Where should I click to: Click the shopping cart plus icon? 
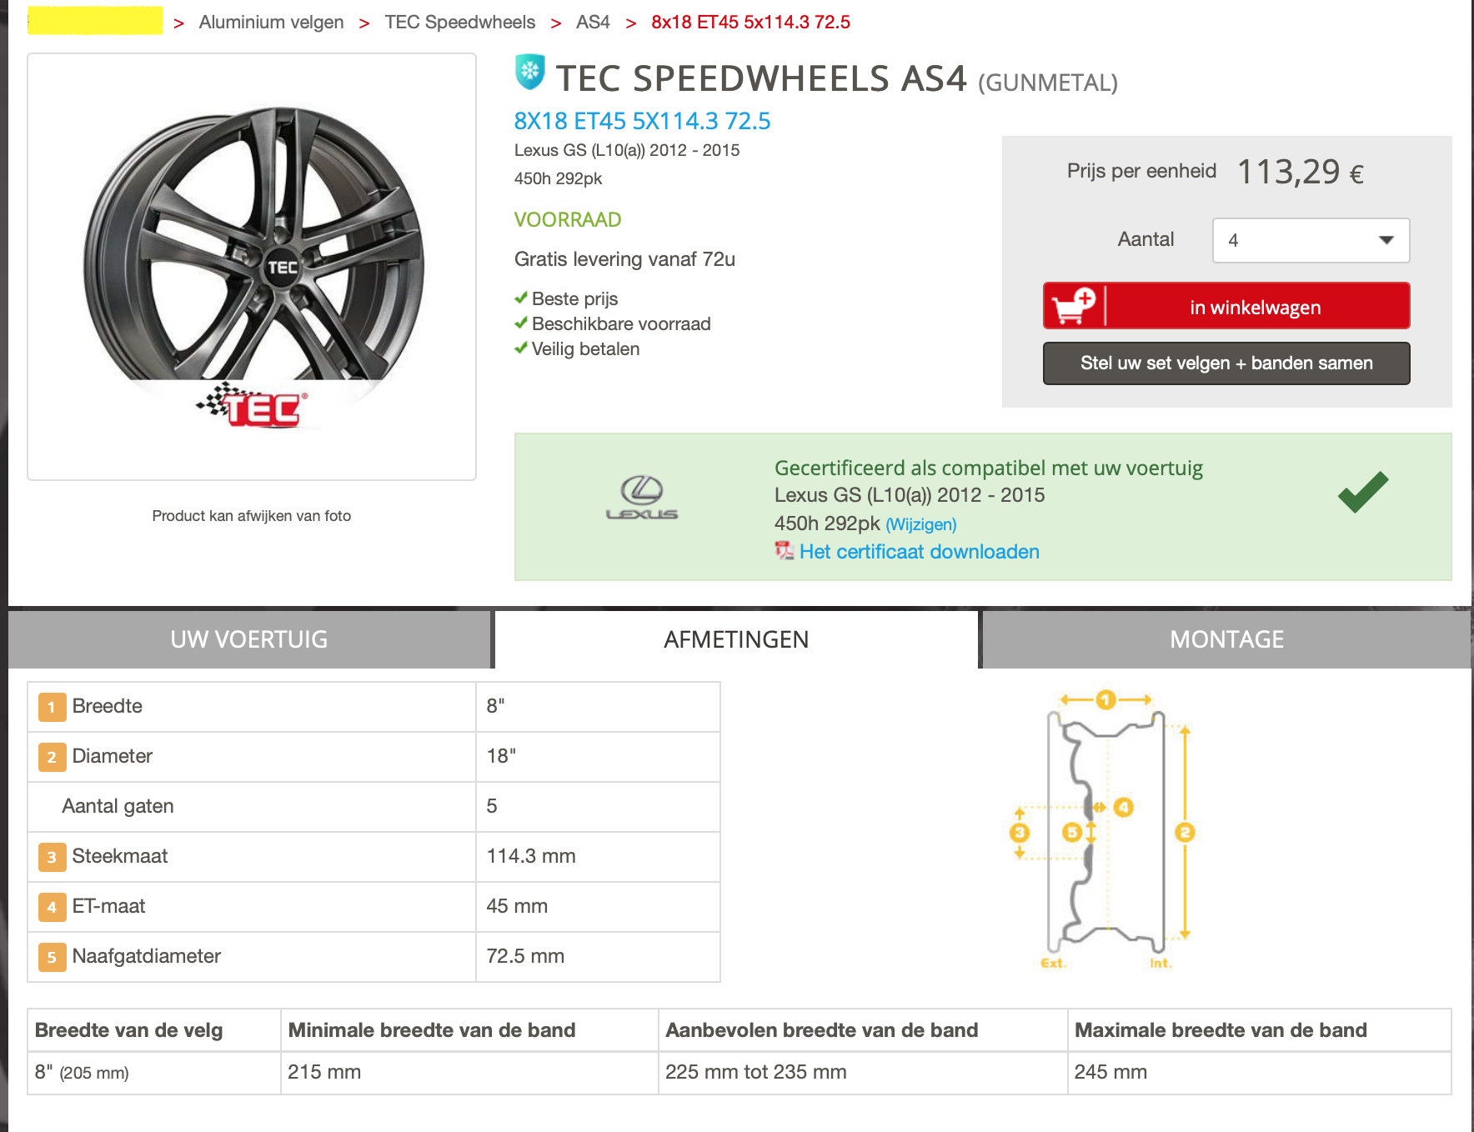1074,306
